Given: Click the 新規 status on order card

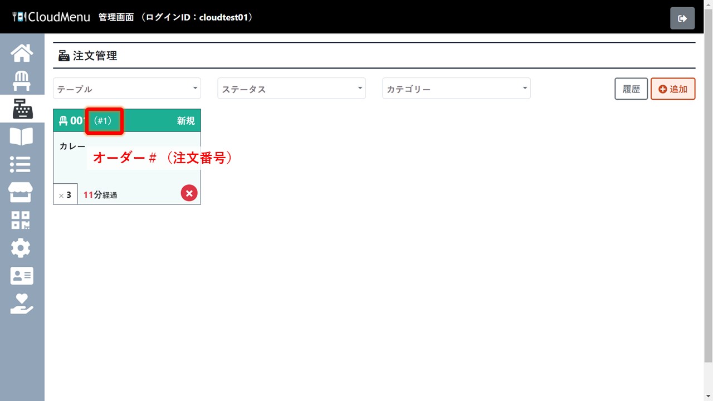Looking at the screenshot, I should pos(186,121).
